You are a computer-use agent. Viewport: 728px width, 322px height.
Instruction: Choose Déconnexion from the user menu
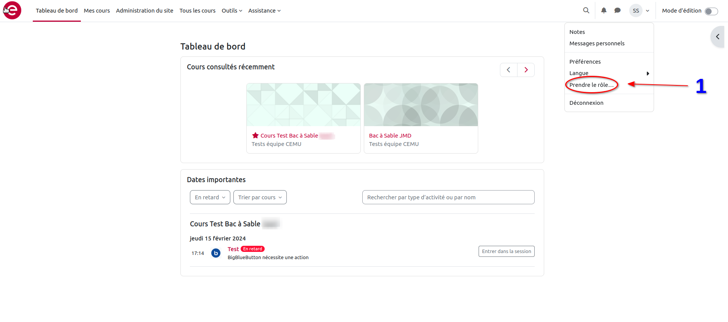click(586, 103)
